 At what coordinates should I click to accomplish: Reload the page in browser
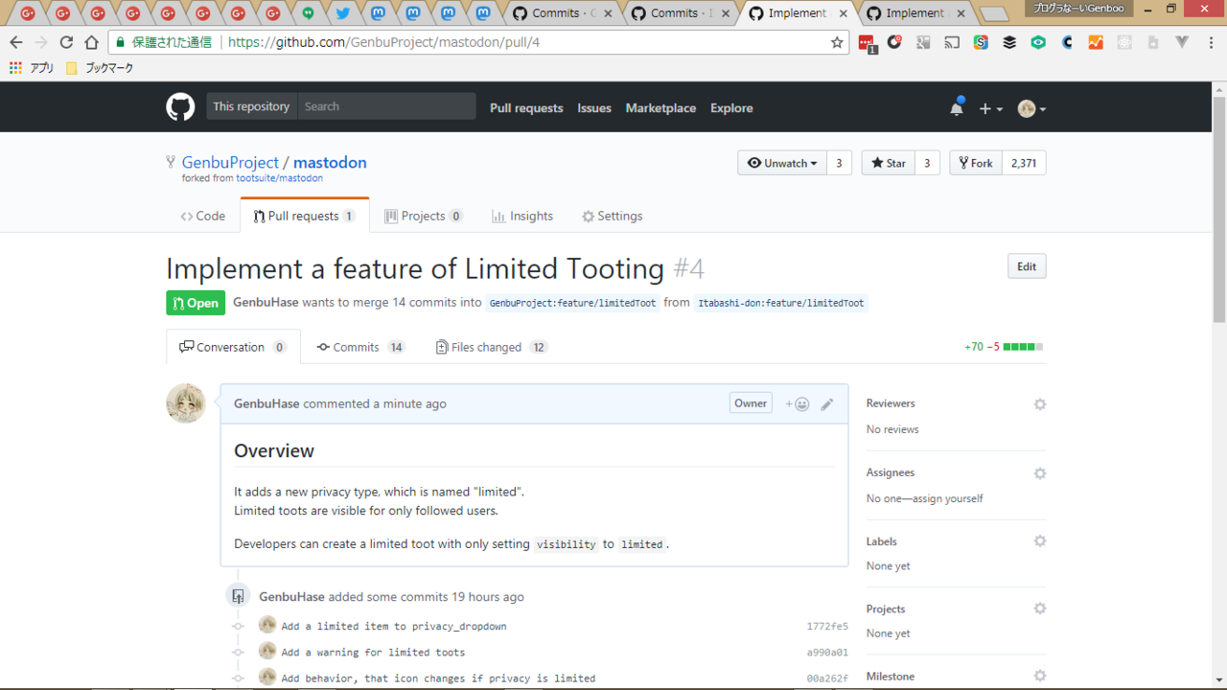click(x=66, y=42)
